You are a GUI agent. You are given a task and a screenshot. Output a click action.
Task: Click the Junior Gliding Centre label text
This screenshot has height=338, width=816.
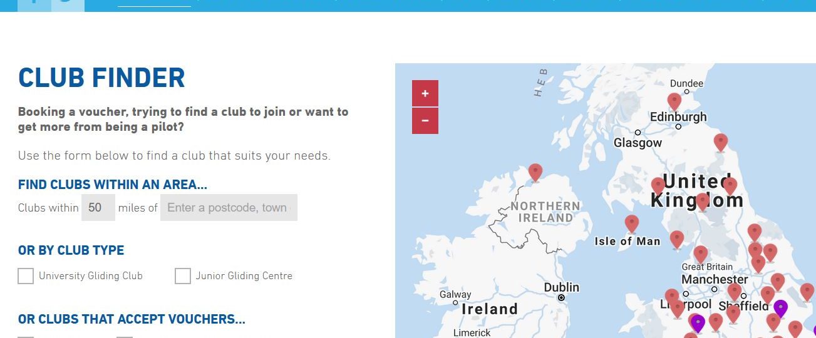(244, 276)
